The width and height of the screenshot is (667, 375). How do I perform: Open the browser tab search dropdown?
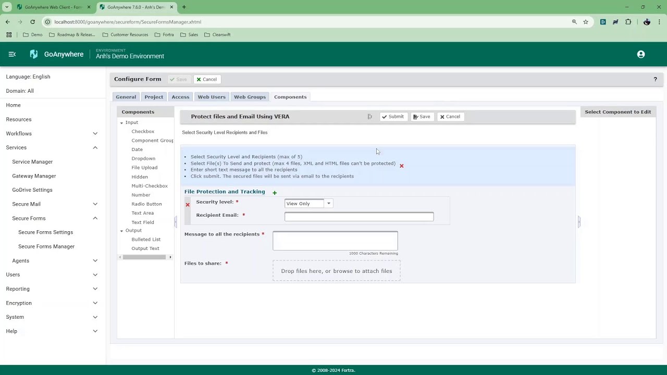(x=7, y=7)
